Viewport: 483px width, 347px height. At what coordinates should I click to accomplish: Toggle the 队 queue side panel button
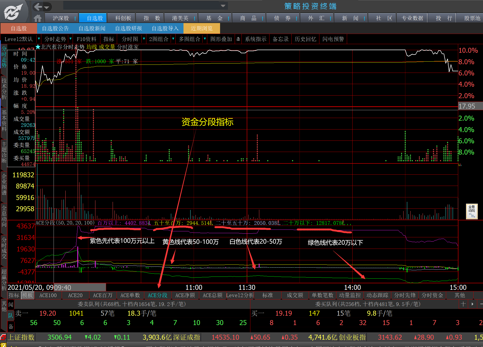coord(11,315)
